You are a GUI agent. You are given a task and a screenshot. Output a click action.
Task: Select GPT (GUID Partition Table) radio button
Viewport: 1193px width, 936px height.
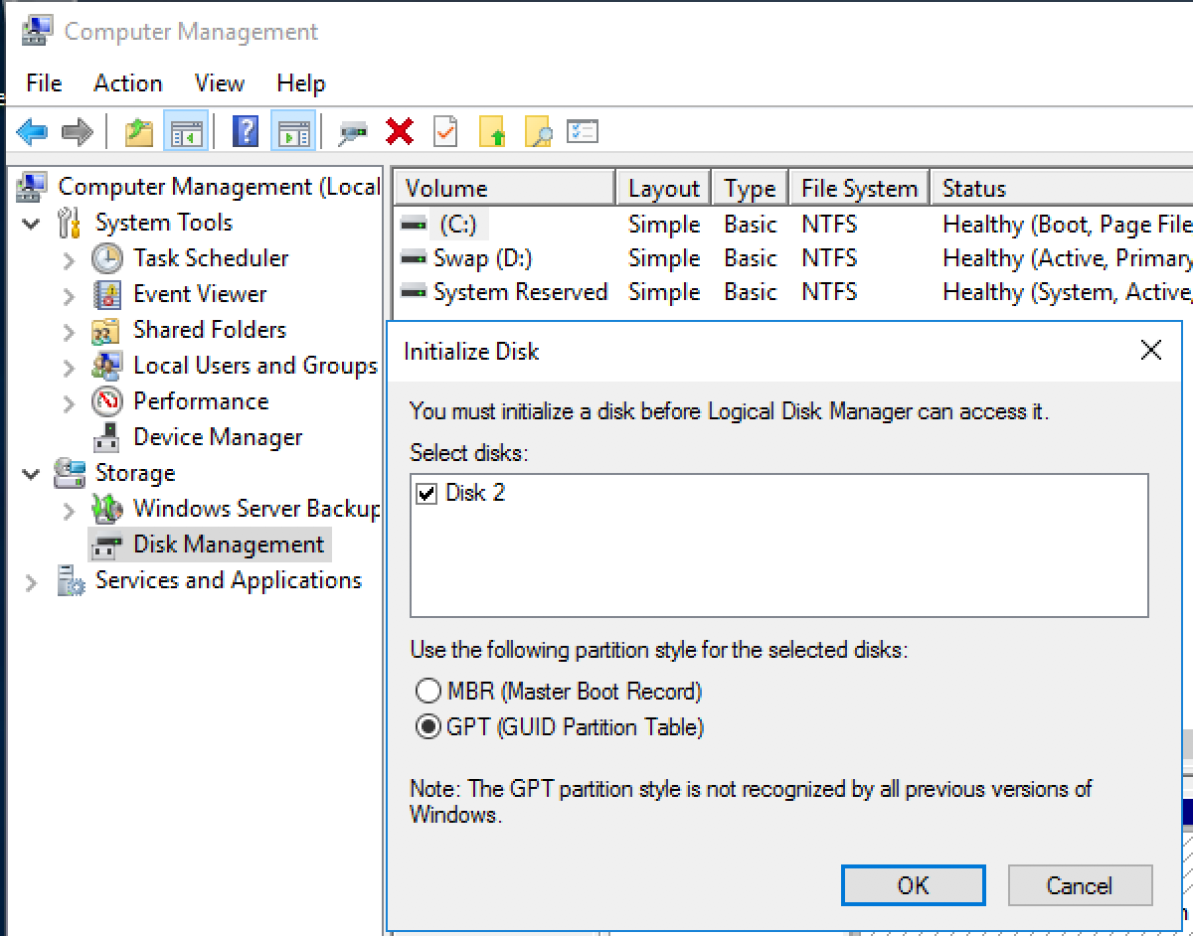click(428, 726)
